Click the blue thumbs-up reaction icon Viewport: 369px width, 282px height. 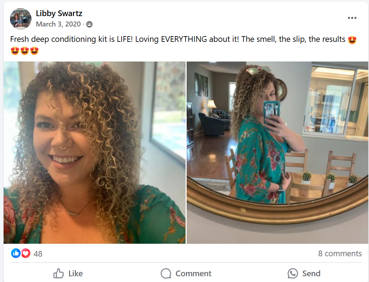[16, 253]
